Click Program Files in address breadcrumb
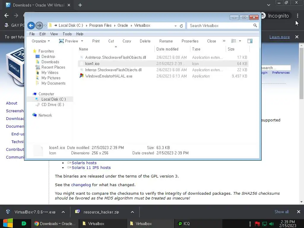The image size is (304, 228). 100,26
